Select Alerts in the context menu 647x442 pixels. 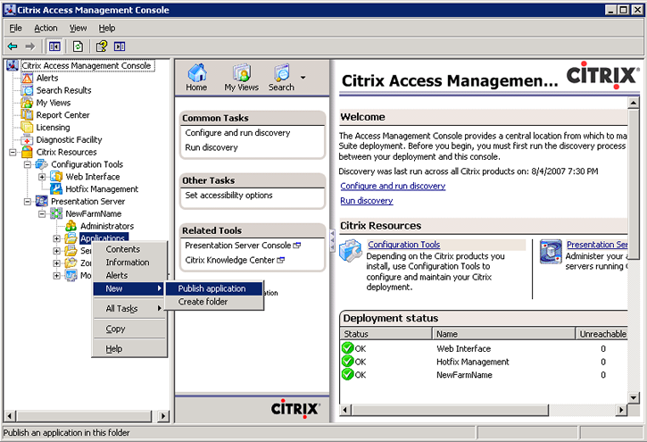pyautogui.click(x=129, y=275)
